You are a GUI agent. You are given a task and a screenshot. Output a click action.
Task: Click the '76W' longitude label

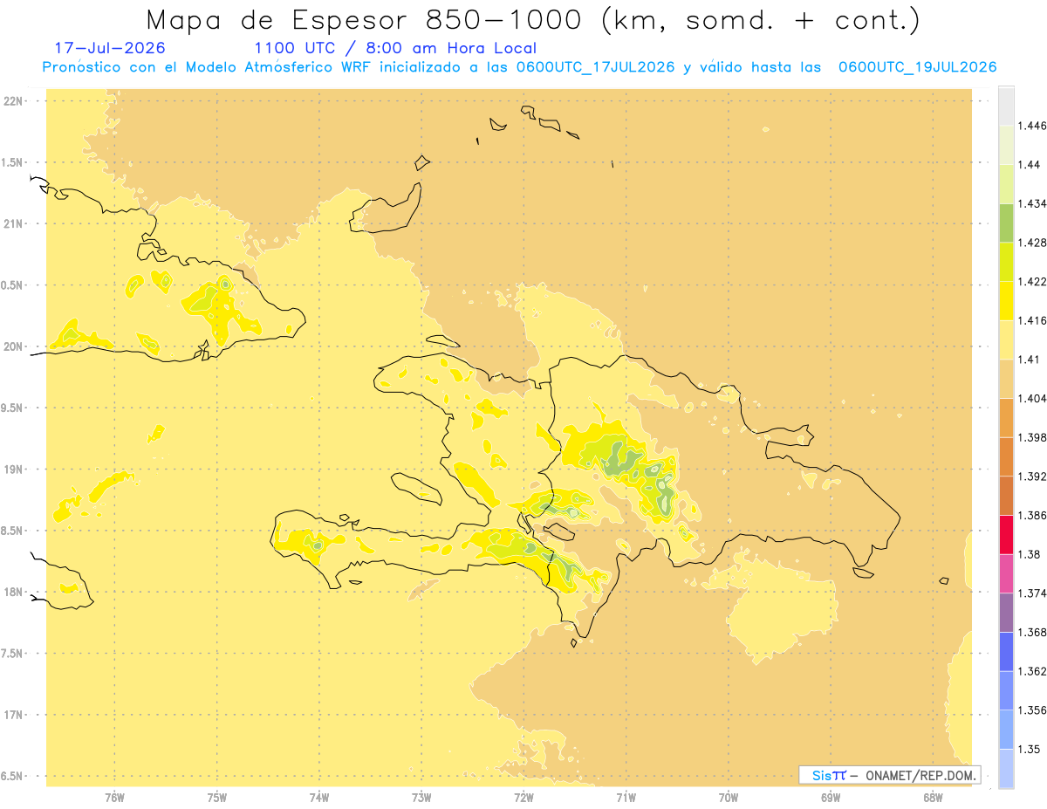tap(114, 797)
